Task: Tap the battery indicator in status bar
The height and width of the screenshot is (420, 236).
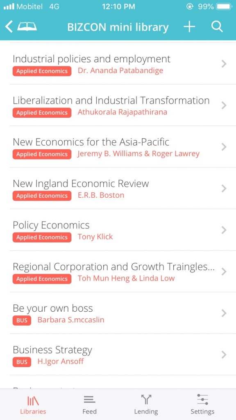Action: point(224,7)
